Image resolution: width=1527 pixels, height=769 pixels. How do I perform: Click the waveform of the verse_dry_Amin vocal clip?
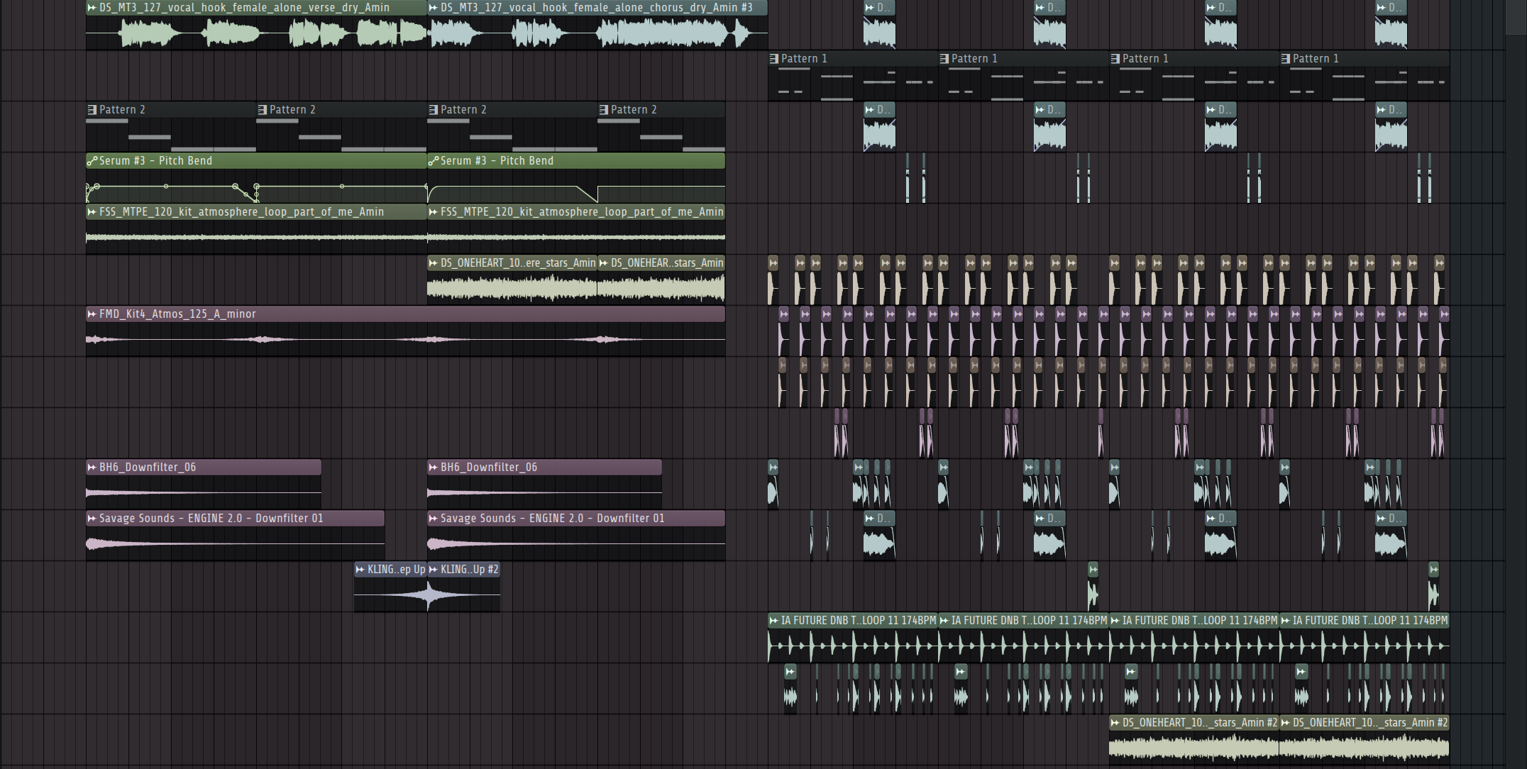(x=256, y=33)
